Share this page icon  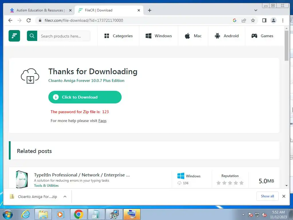point(244,20)
